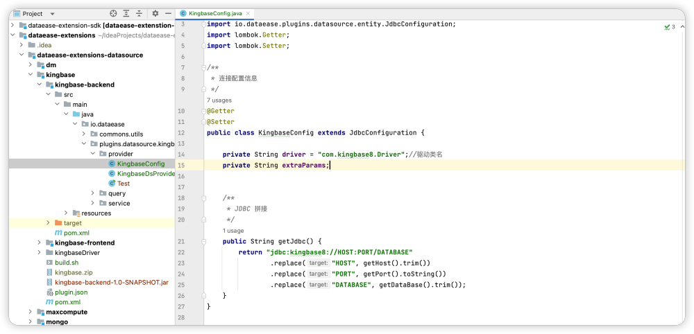Click JdbcConfiguration in class declaration
Screen dimensions: 694x334
383,132
